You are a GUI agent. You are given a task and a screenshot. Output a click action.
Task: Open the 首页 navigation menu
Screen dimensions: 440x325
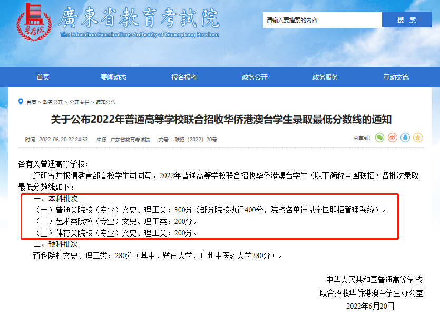click(x=42, y=77)
